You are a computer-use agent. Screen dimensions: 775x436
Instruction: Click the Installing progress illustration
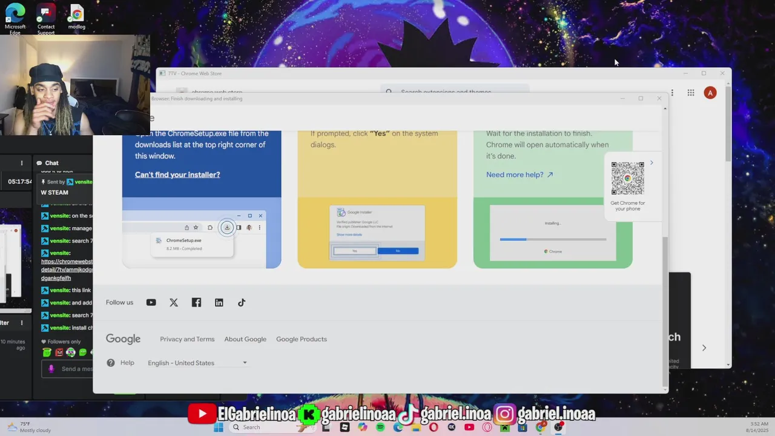point(553,233)
